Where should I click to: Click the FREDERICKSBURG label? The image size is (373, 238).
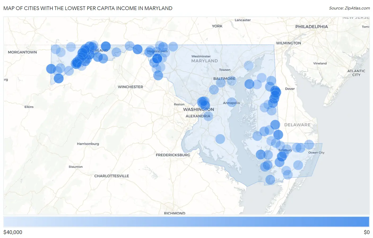coord(173,155)
